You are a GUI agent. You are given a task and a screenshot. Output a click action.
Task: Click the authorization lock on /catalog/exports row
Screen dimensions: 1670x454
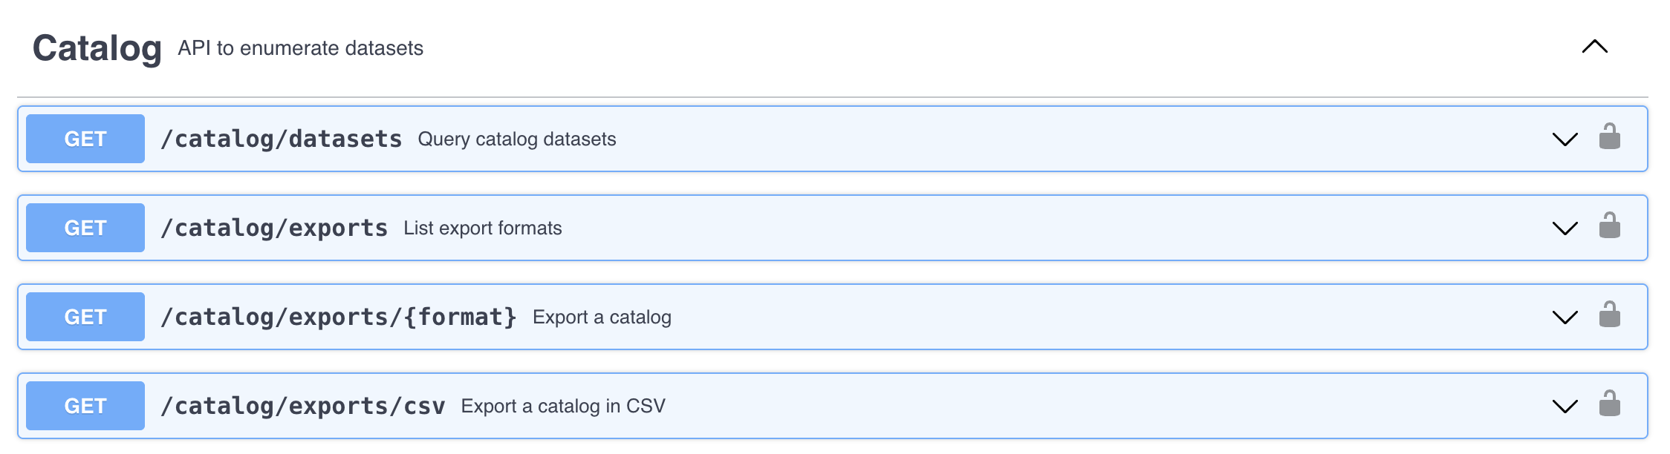click(x=1609, y=226)
